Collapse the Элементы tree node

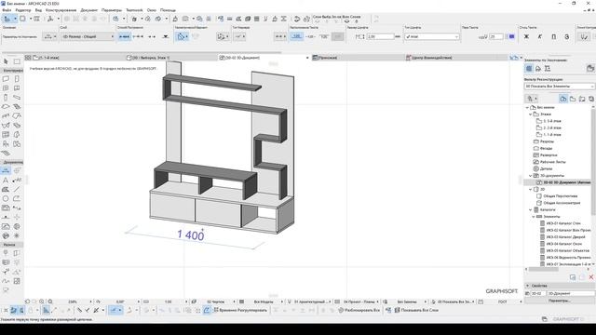click(x=534, y=217)
